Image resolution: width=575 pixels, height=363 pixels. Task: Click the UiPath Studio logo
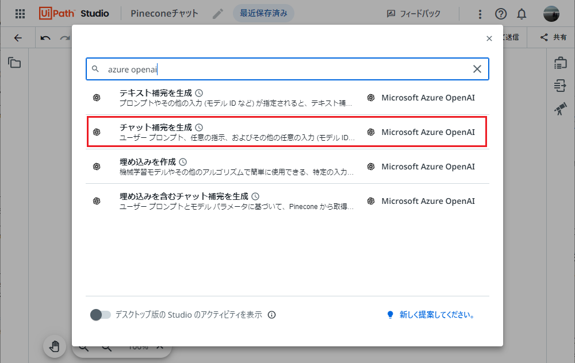click(74, 14)
